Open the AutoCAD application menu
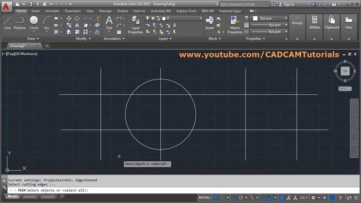361x203 pixels. coord(6,6)
